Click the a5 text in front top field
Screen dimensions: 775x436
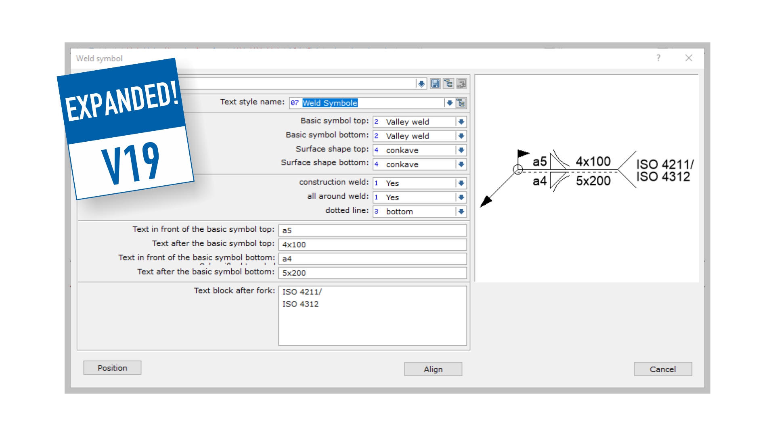[373, 231]
